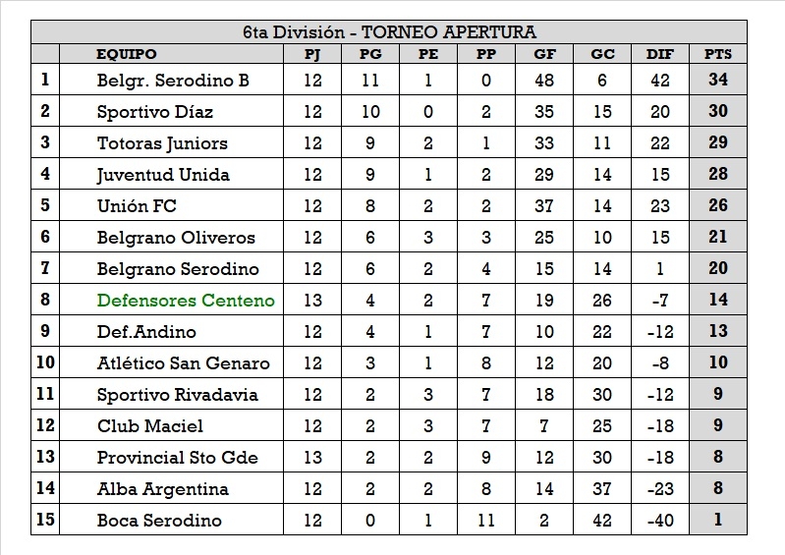
Task: Select the EQUIPO column header
Action: 127,55
